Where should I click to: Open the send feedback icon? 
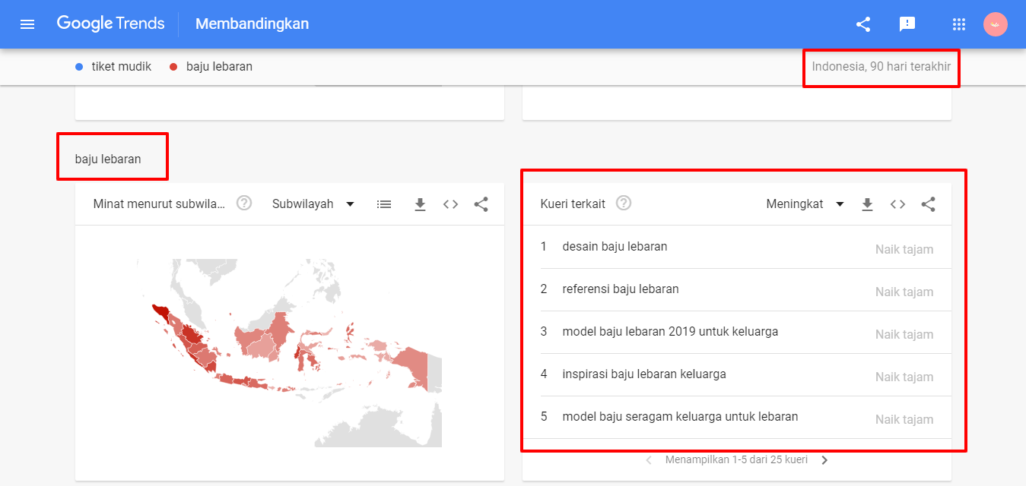[907, 24]
